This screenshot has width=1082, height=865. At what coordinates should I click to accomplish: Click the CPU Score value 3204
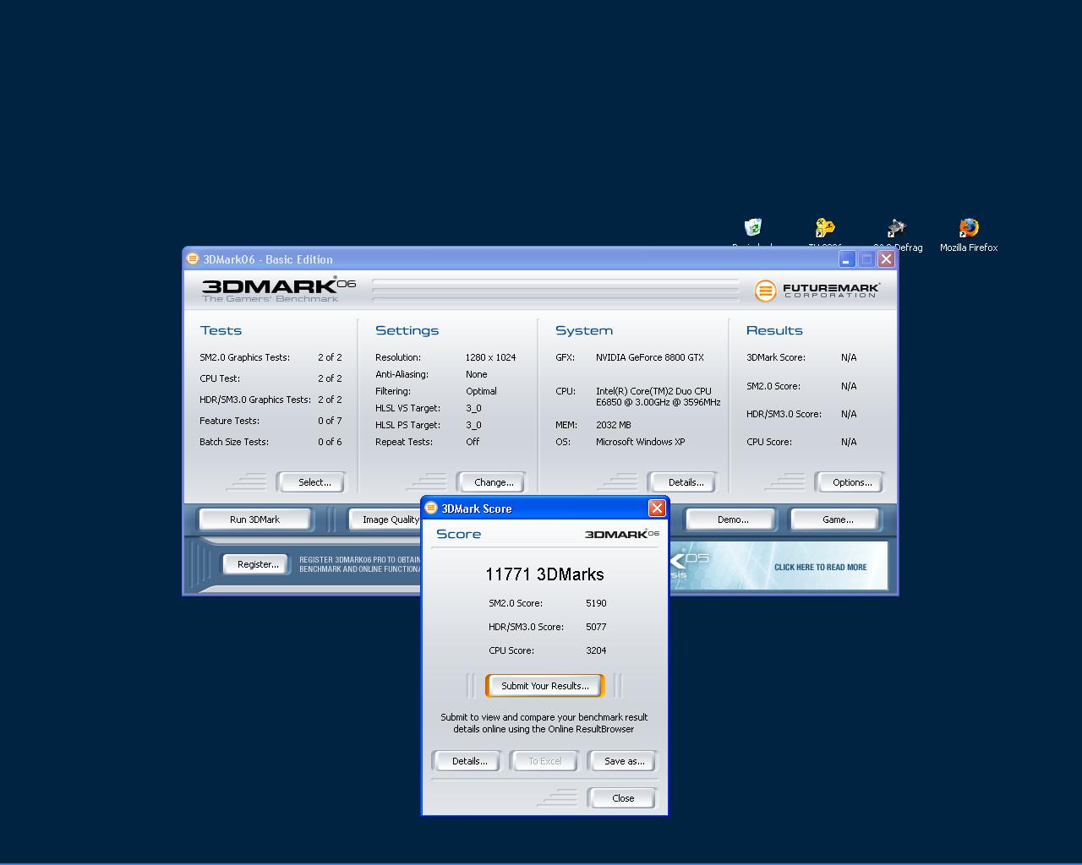coord(596,650)
